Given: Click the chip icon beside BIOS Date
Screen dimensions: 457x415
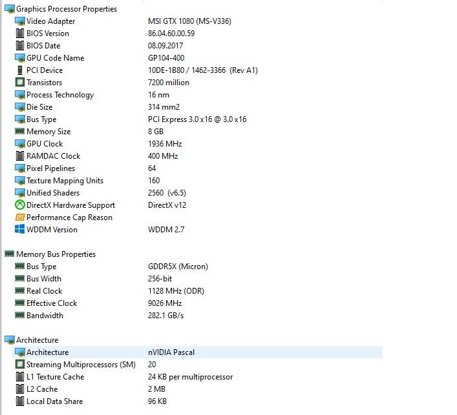Looking at the screenshot, I should tap(20, 46).
